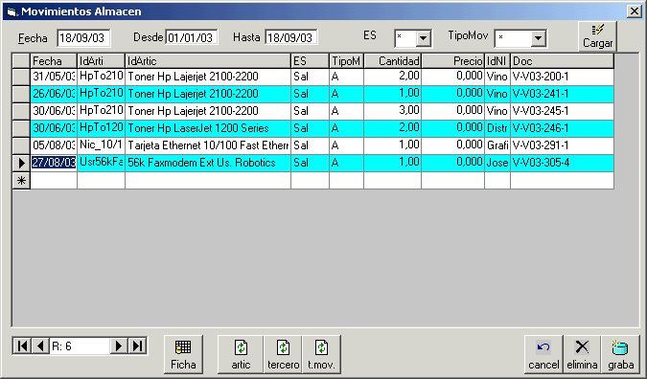The image size is (647, 379).
Task: Click the IdNI cell Jose
Action: [497, 163]
